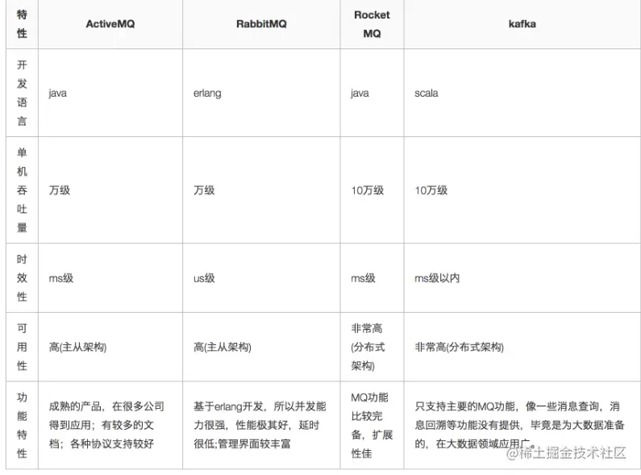The width and height of the screenshot is (641, 475).
Task: Click the 成熟的产品 feature description cell
Action: tap(110, 425)
